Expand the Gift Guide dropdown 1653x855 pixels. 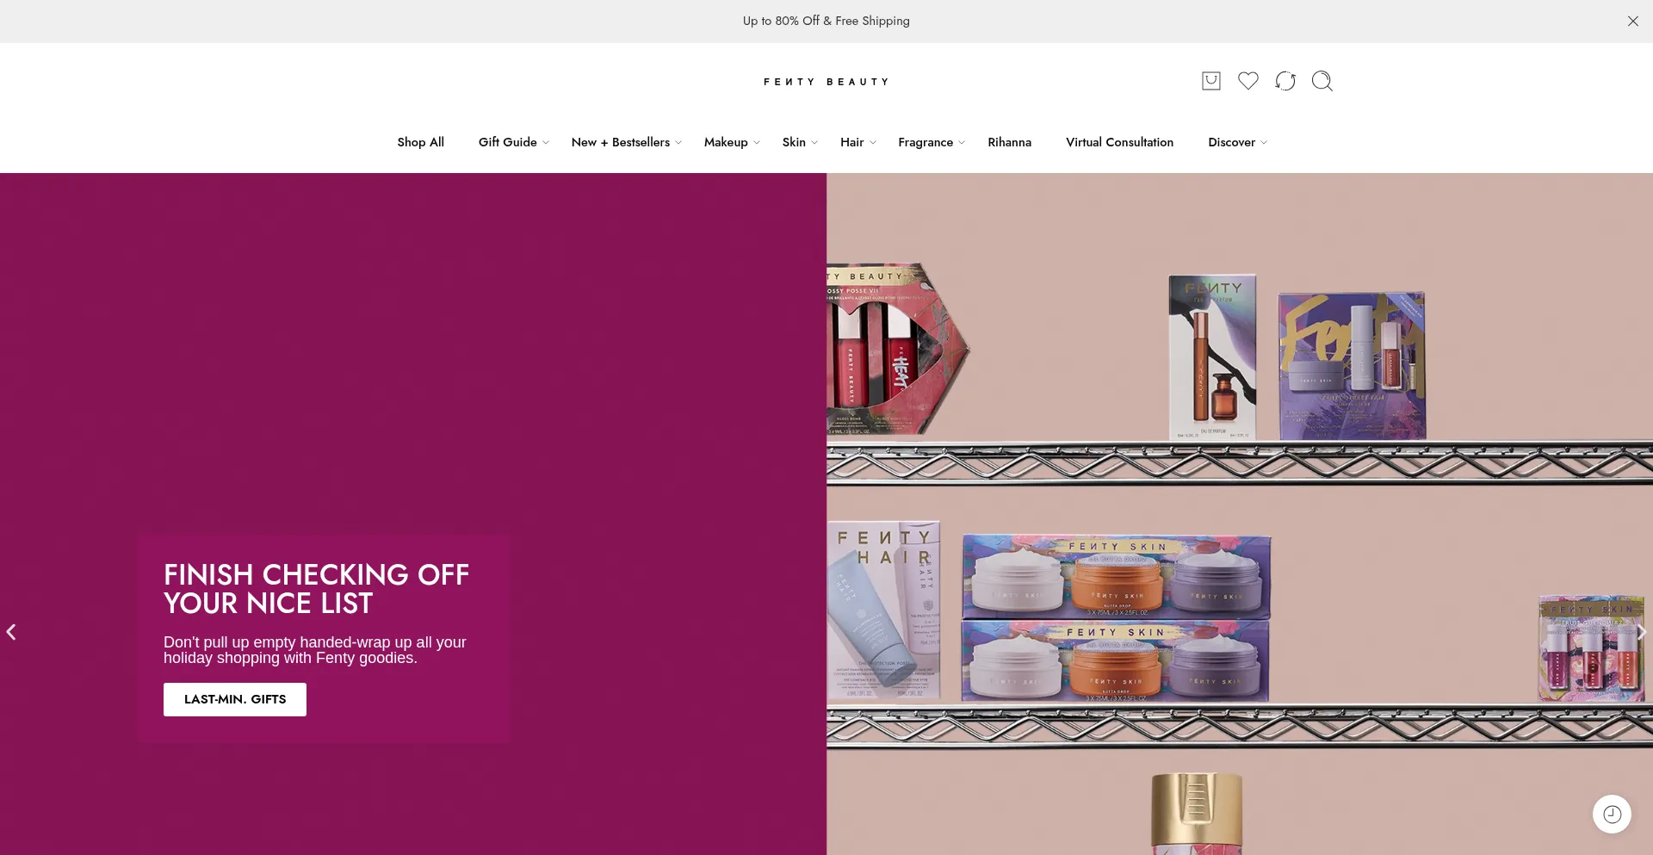tap(513, 142)
